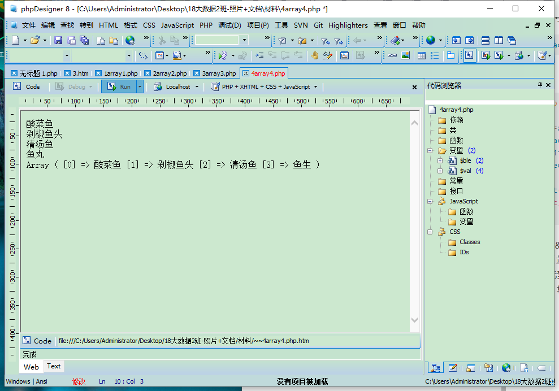Collapse the 变量 tree node
Viewport: 559px width, 391px height.
pos(429,150)
